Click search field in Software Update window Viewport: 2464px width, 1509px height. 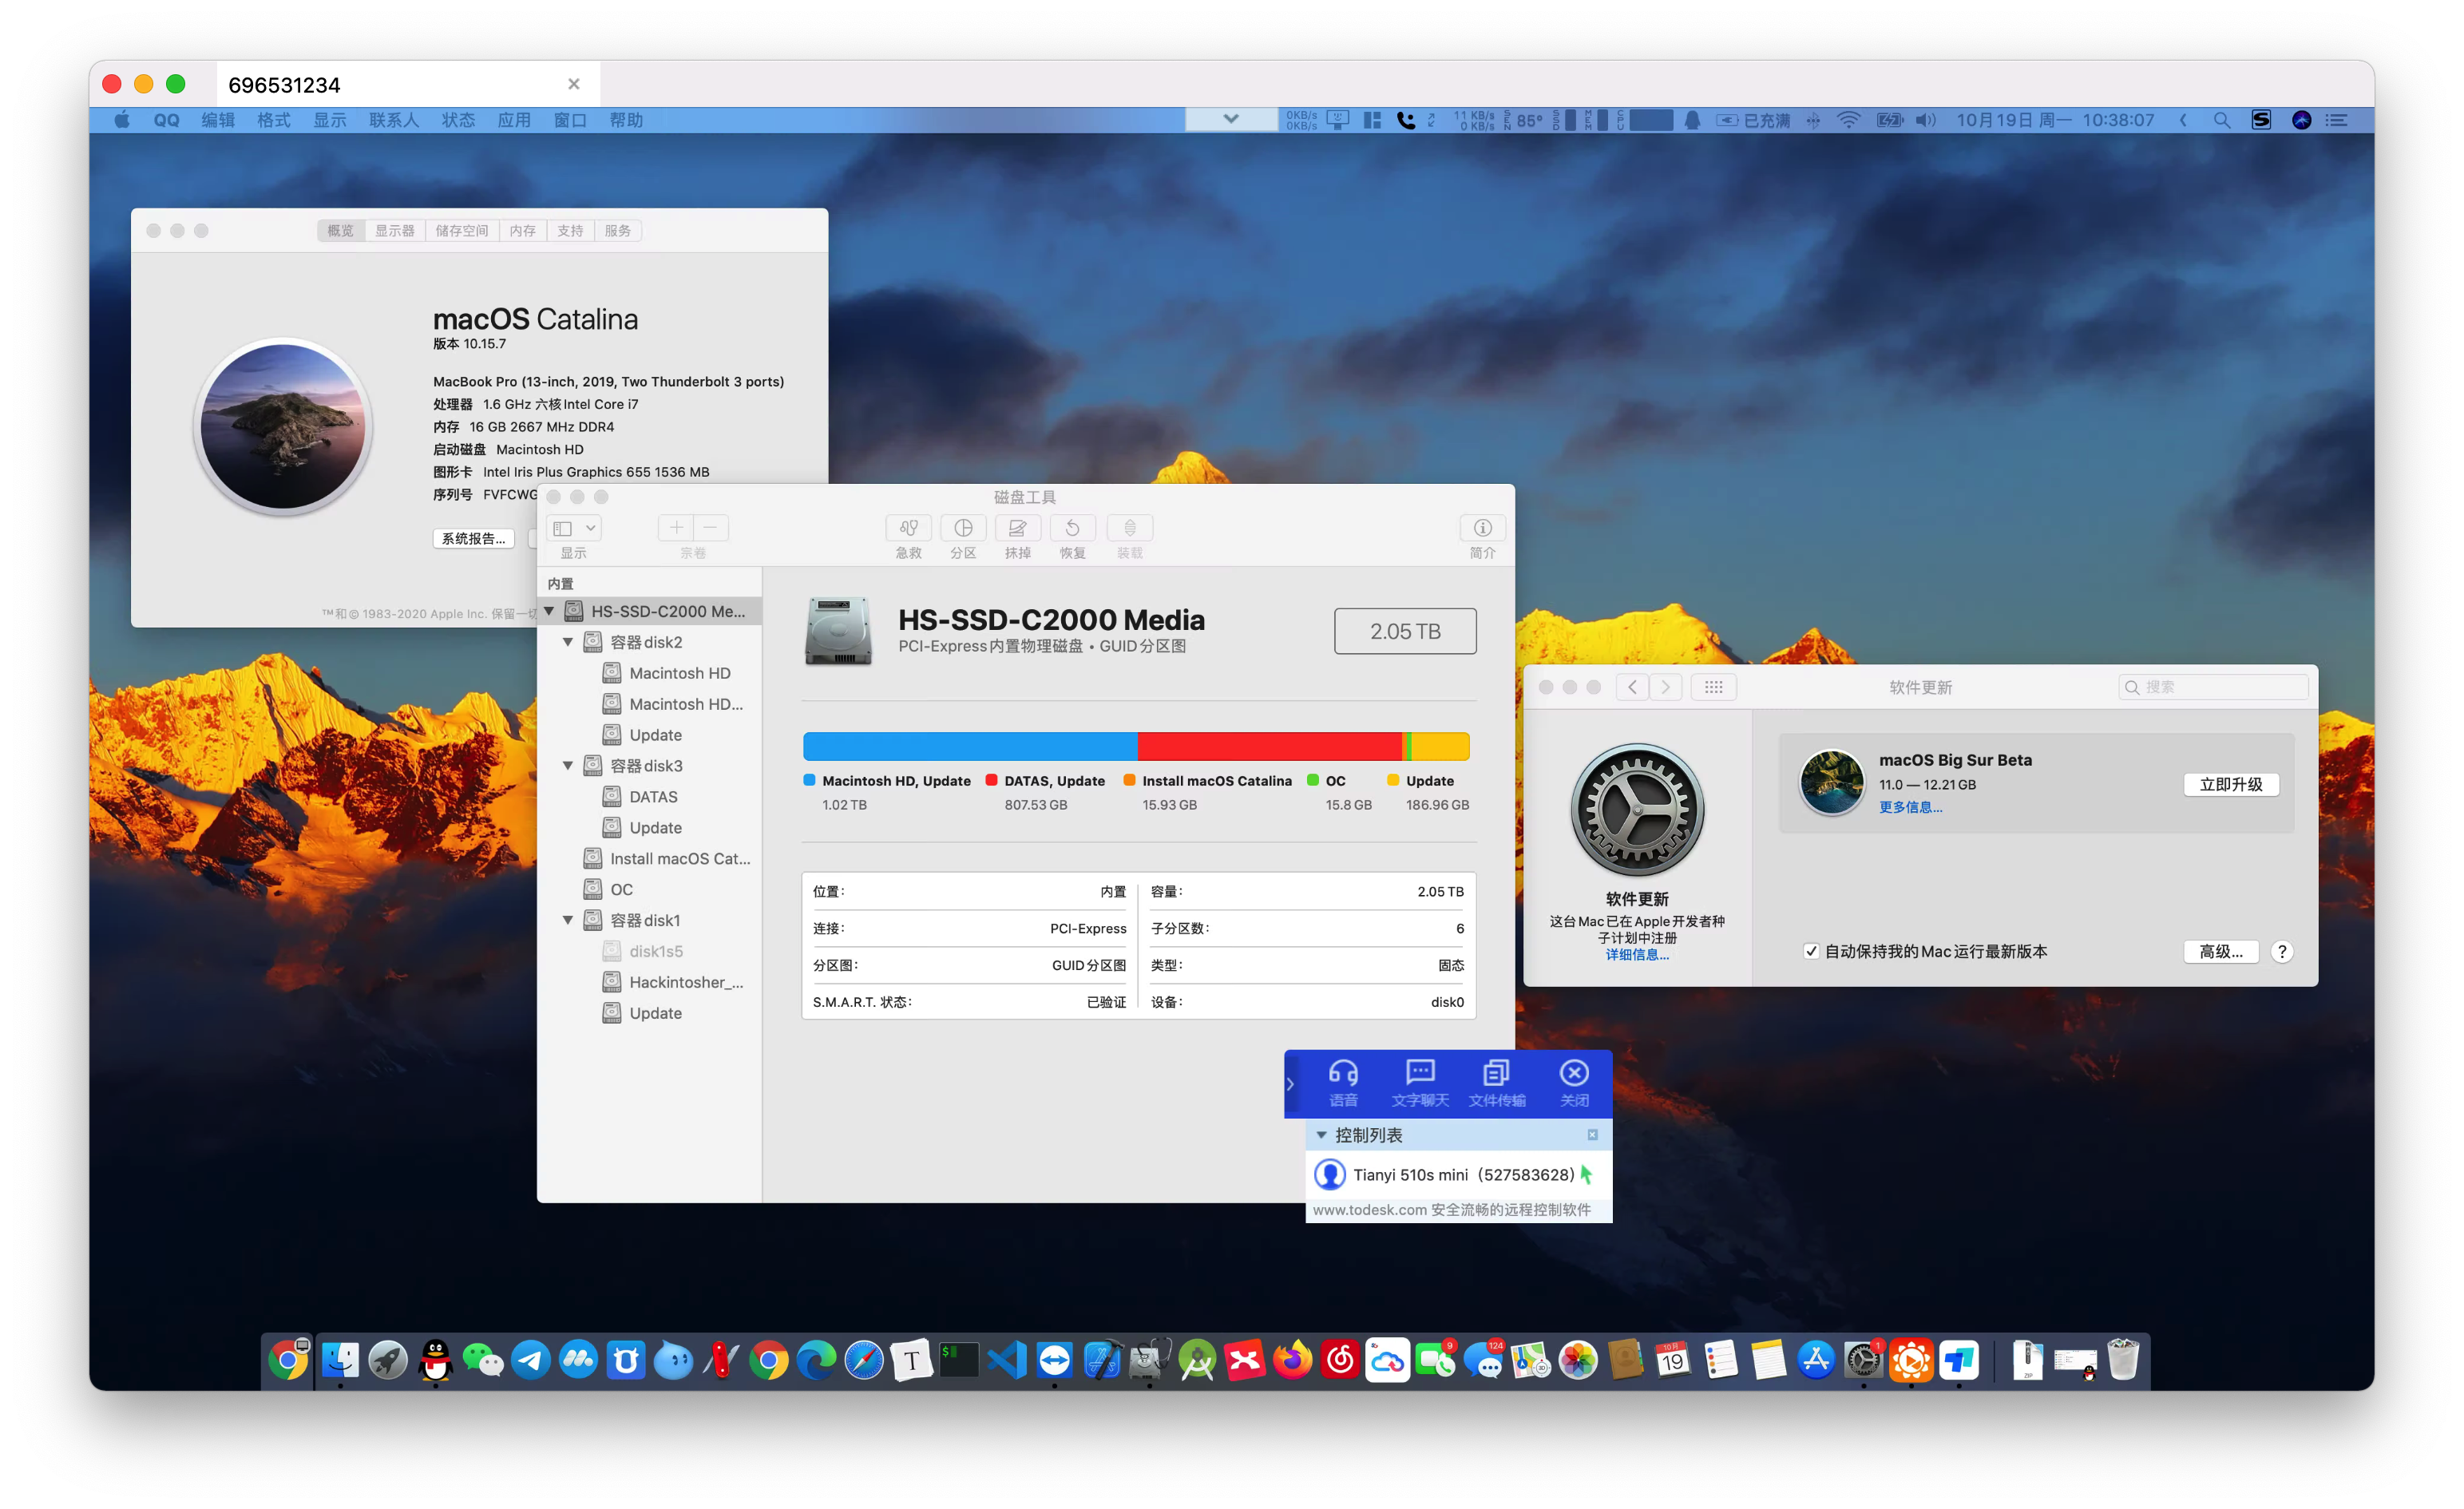[x=2213, y=687]
